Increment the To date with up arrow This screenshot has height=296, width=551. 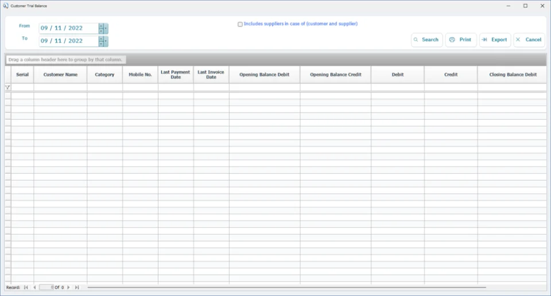[101, 39]
